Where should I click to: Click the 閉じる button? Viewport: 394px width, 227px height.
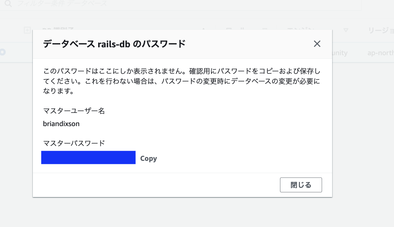pos(301,185)
